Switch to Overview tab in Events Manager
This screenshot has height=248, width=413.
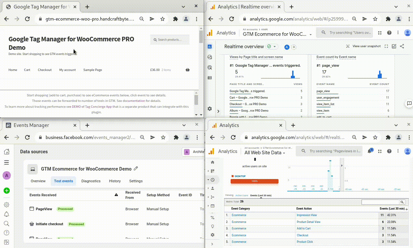(x=38, y=181)
